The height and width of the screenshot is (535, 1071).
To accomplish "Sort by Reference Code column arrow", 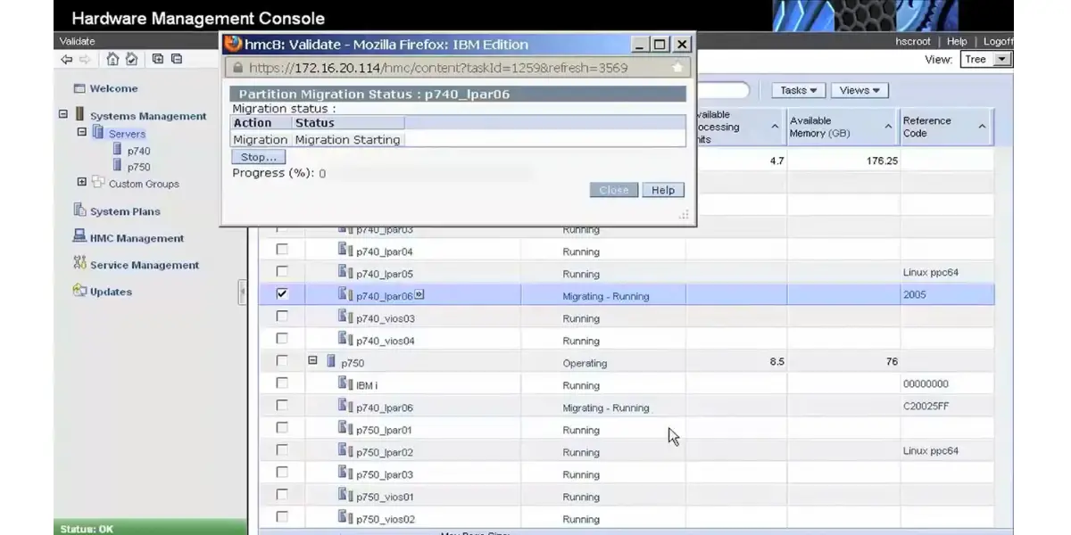I will click(x=982, y=128).
